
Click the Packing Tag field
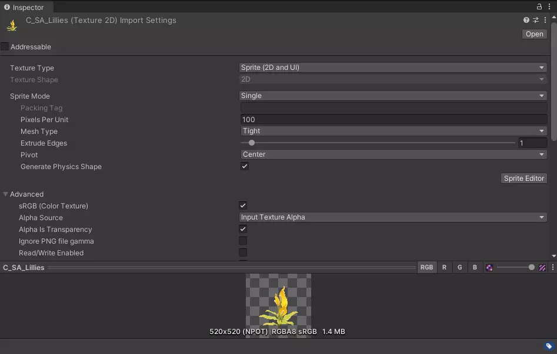pos(394,108)
